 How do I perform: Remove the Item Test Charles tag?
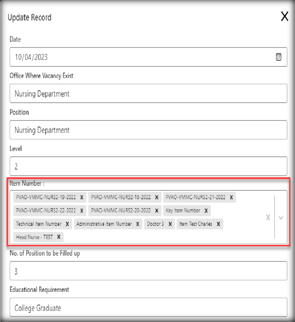tap(218, 224)
